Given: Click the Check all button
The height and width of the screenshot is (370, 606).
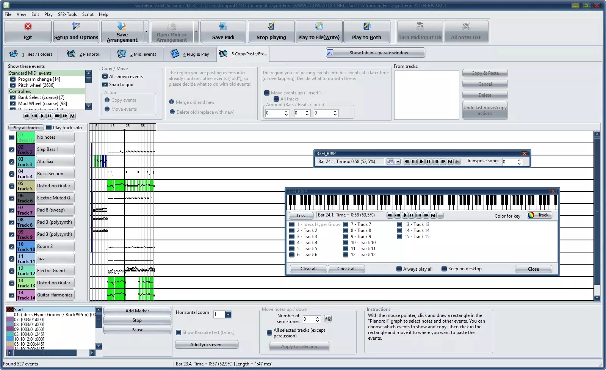Looking at the screenshot, I should 346,269.
